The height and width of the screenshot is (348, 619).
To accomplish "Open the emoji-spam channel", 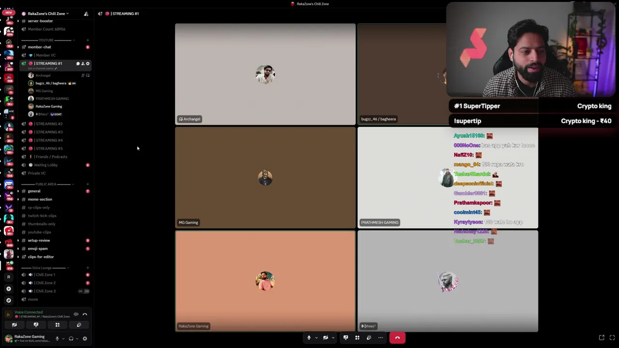I will pos(38,248).
